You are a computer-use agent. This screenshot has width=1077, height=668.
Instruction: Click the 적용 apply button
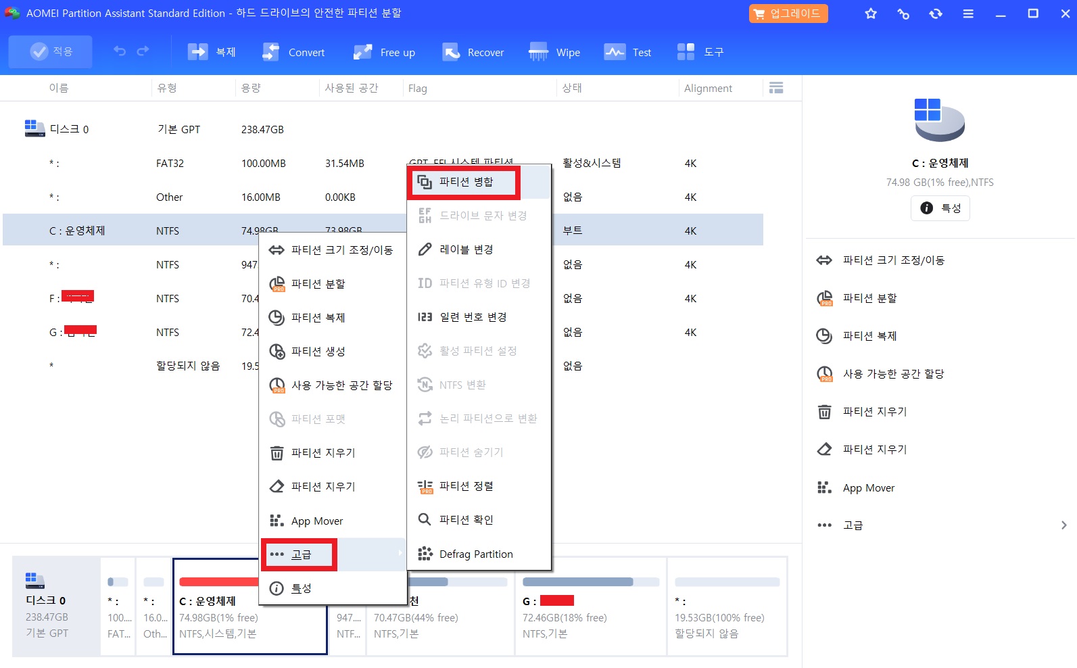tap(50, 51)
